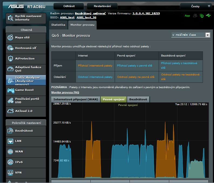Select the Game Boost gamepad icon

tap(10, 90)
